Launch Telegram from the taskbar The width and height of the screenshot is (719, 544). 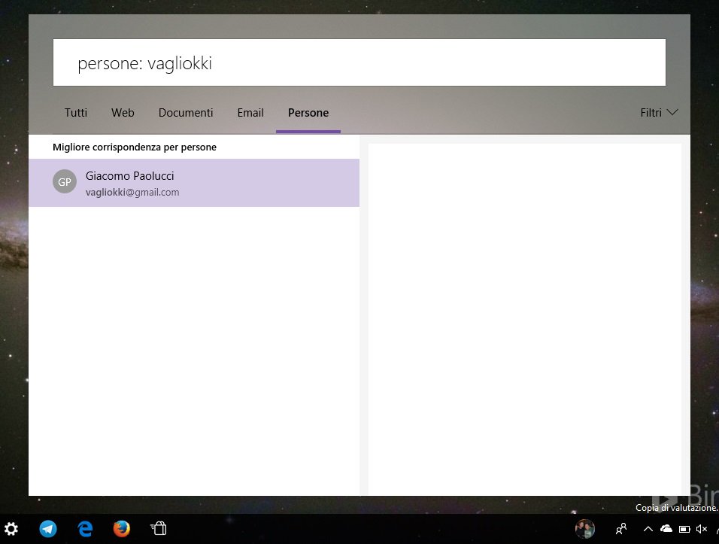(48, 529)
